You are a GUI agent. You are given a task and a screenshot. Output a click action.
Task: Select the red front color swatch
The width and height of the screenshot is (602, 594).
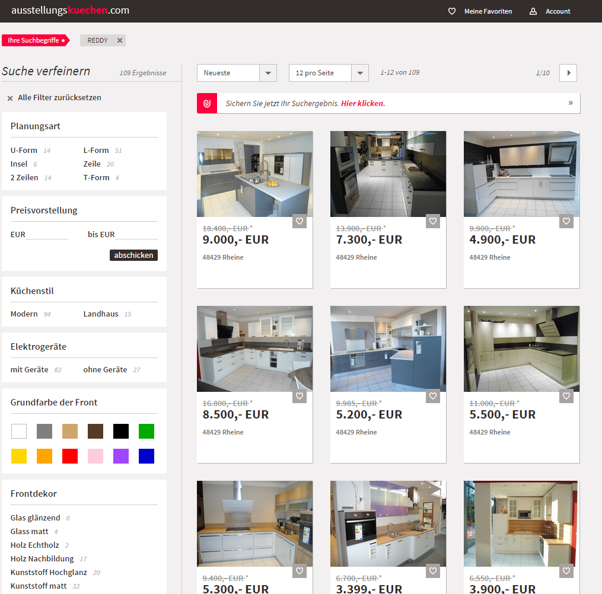pos(70,456)
